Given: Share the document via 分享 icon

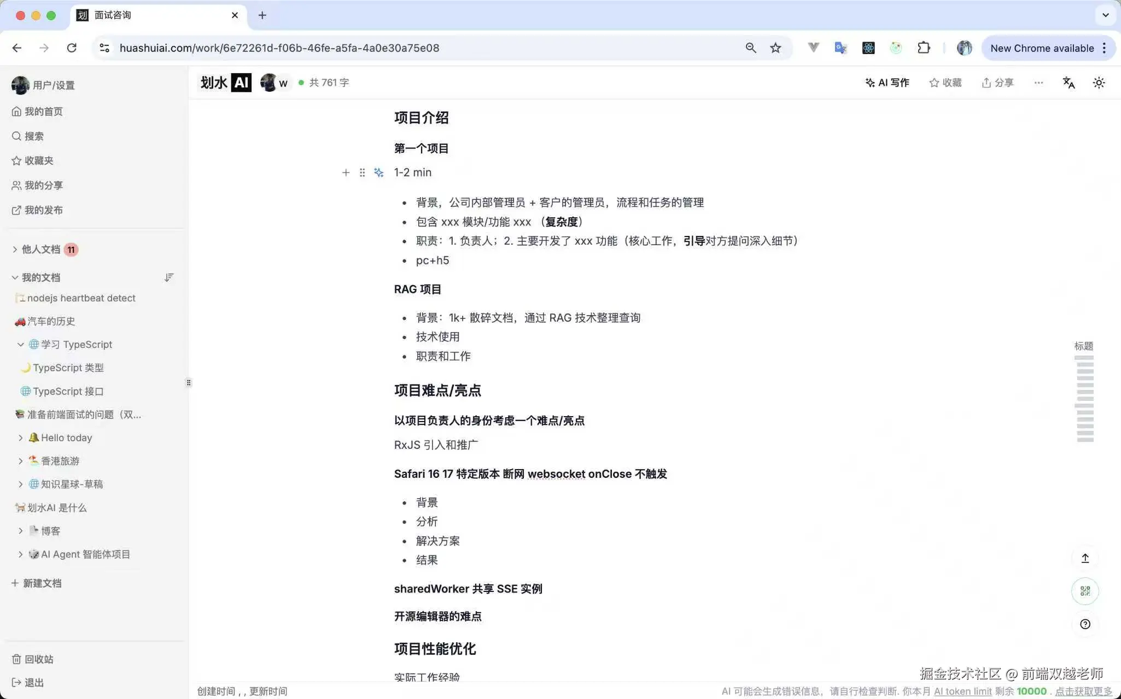Looking at the screenshot, I should (x=996, y=82).
